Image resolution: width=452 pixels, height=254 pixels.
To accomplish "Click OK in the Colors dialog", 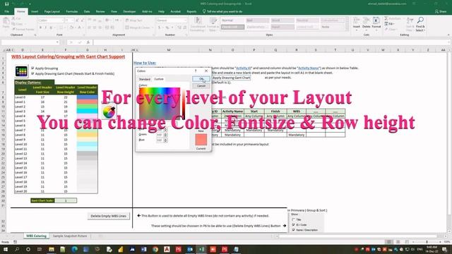I will click(x=201, y=79).
